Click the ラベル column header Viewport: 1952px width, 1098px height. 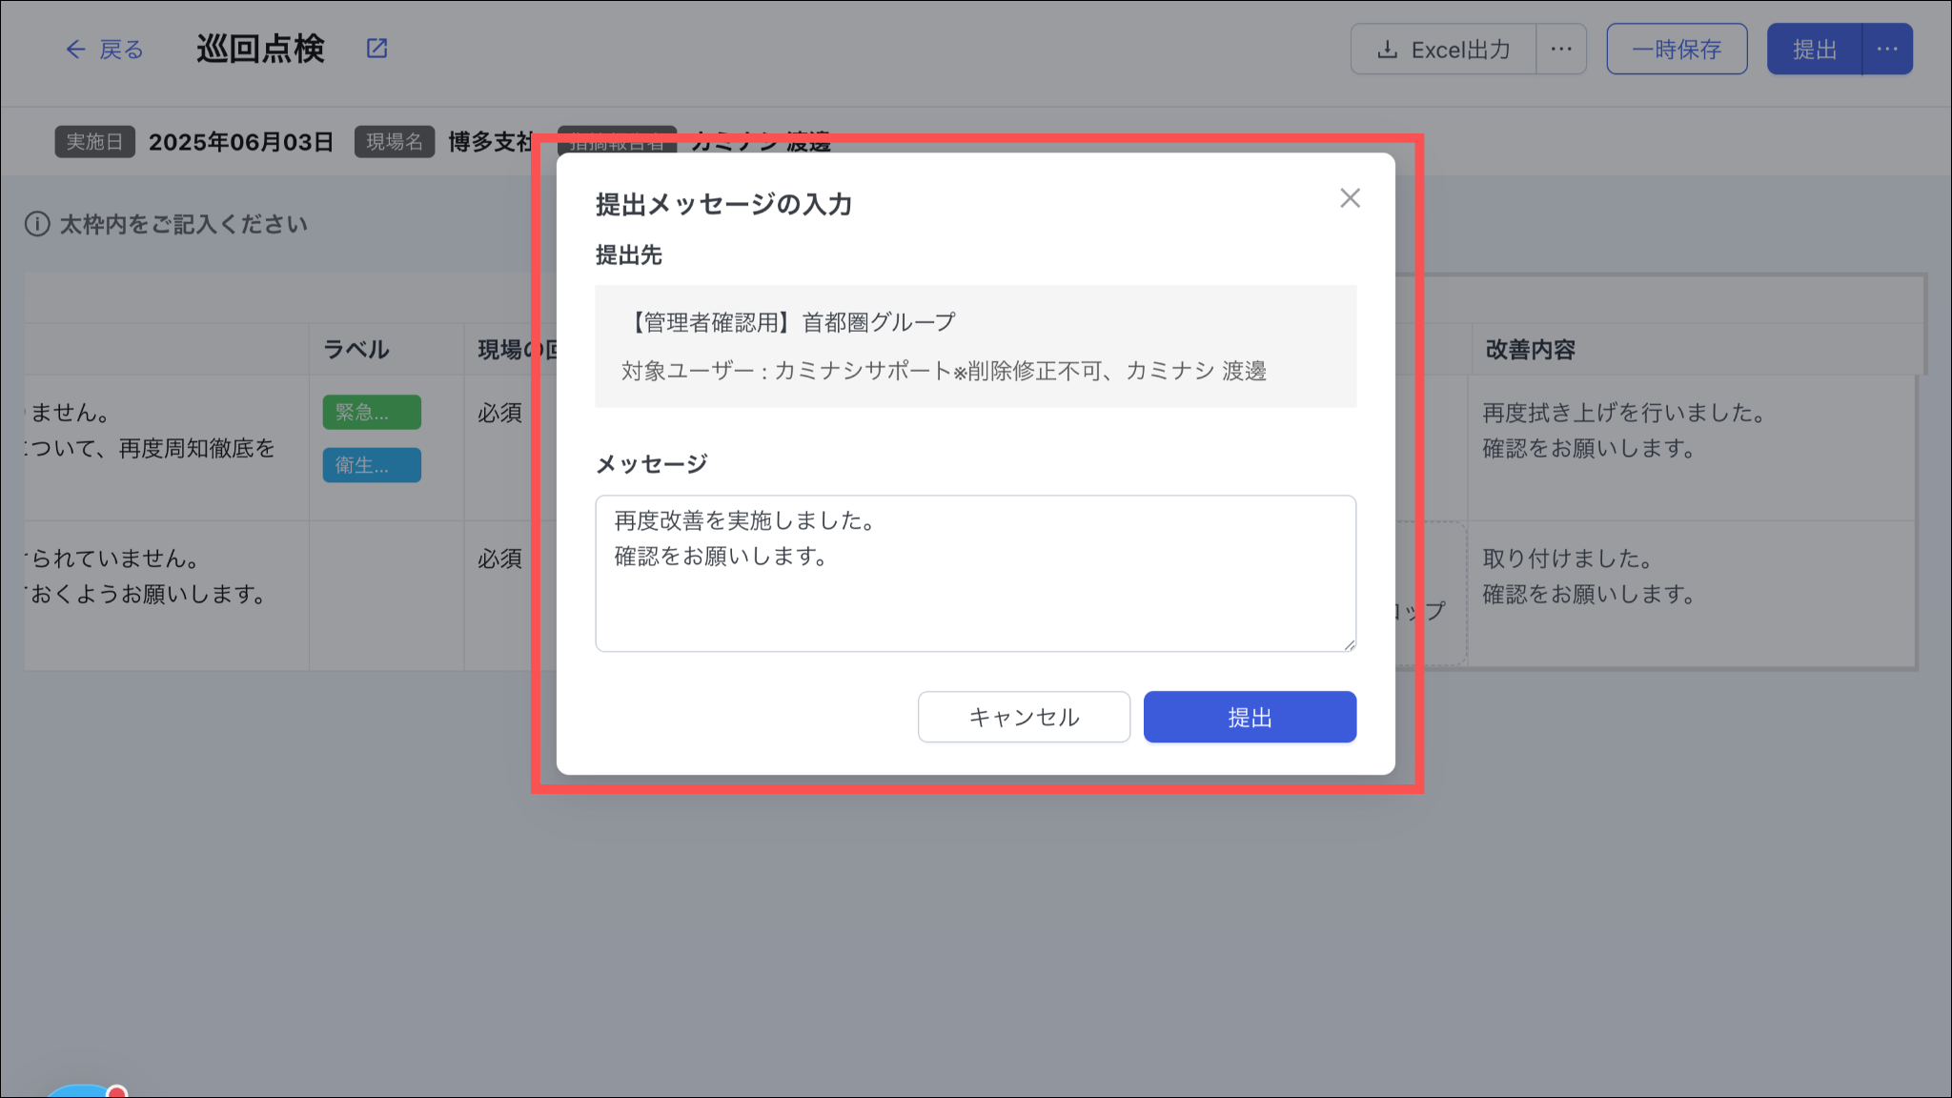coord(356,350)
